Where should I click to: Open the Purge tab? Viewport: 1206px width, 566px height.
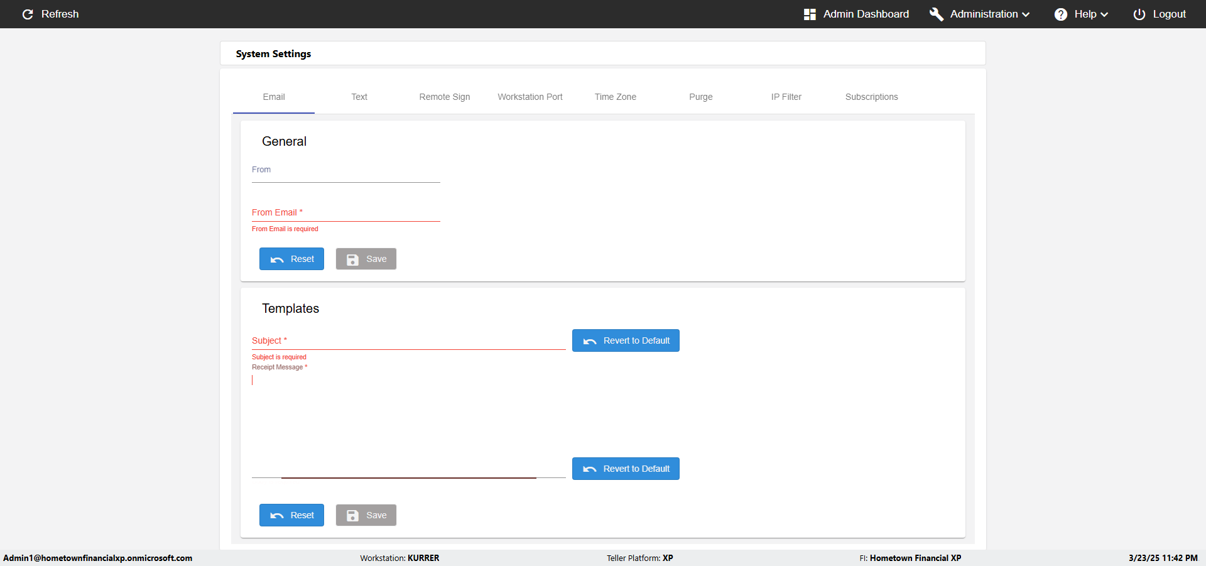(701, 97)
